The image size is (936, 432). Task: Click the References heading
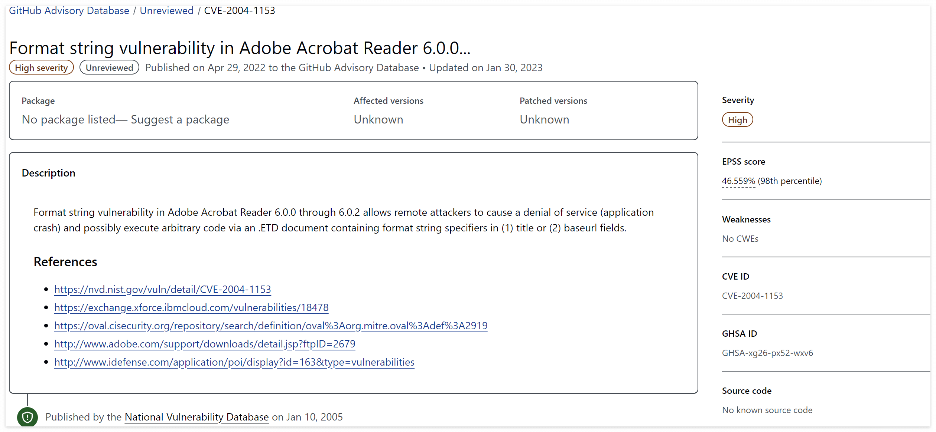65,262
